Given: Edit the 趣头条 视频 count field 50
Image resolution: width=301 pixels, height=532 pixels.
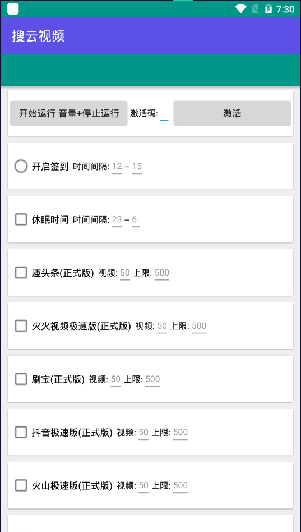Looking at the screenshot, I should pos(125,273).
